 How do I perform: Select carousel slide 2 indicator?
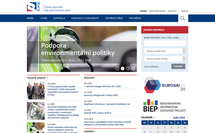click(x=123, y=68)
